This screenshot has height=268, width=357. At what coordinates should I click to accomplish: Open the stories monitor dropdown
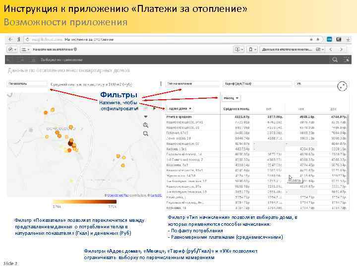(x=239, y=50)
